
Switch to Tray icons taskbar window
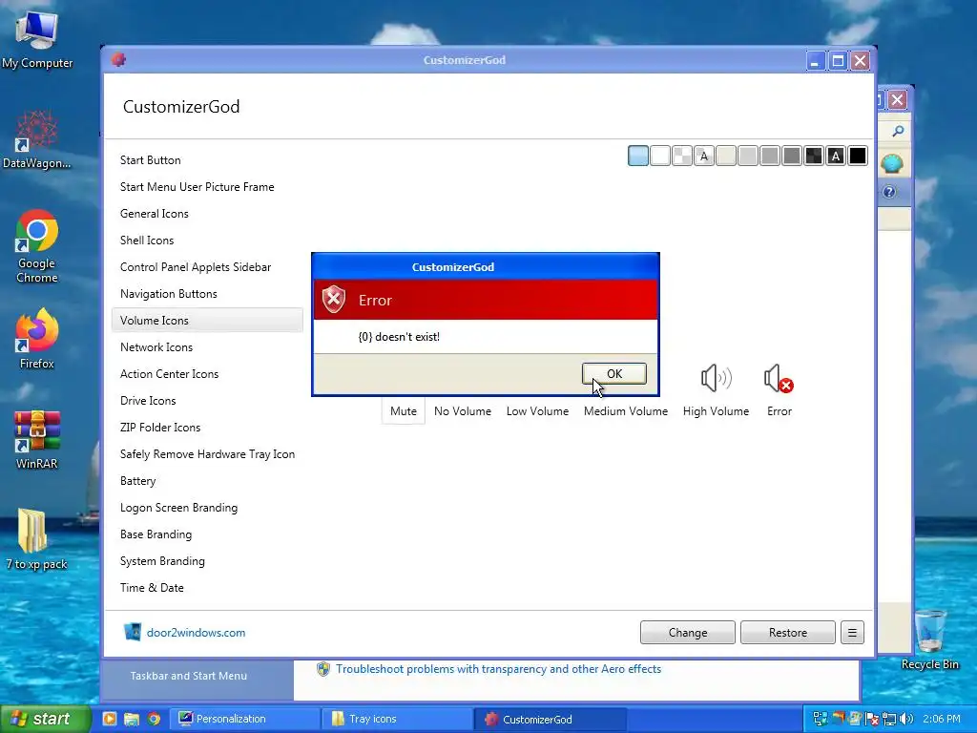pos(398,719)
